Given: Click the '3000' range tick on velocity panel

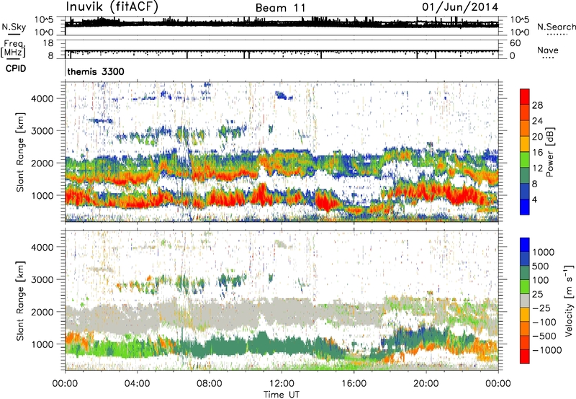Looking at the screenshot, I should coord(42,279).
